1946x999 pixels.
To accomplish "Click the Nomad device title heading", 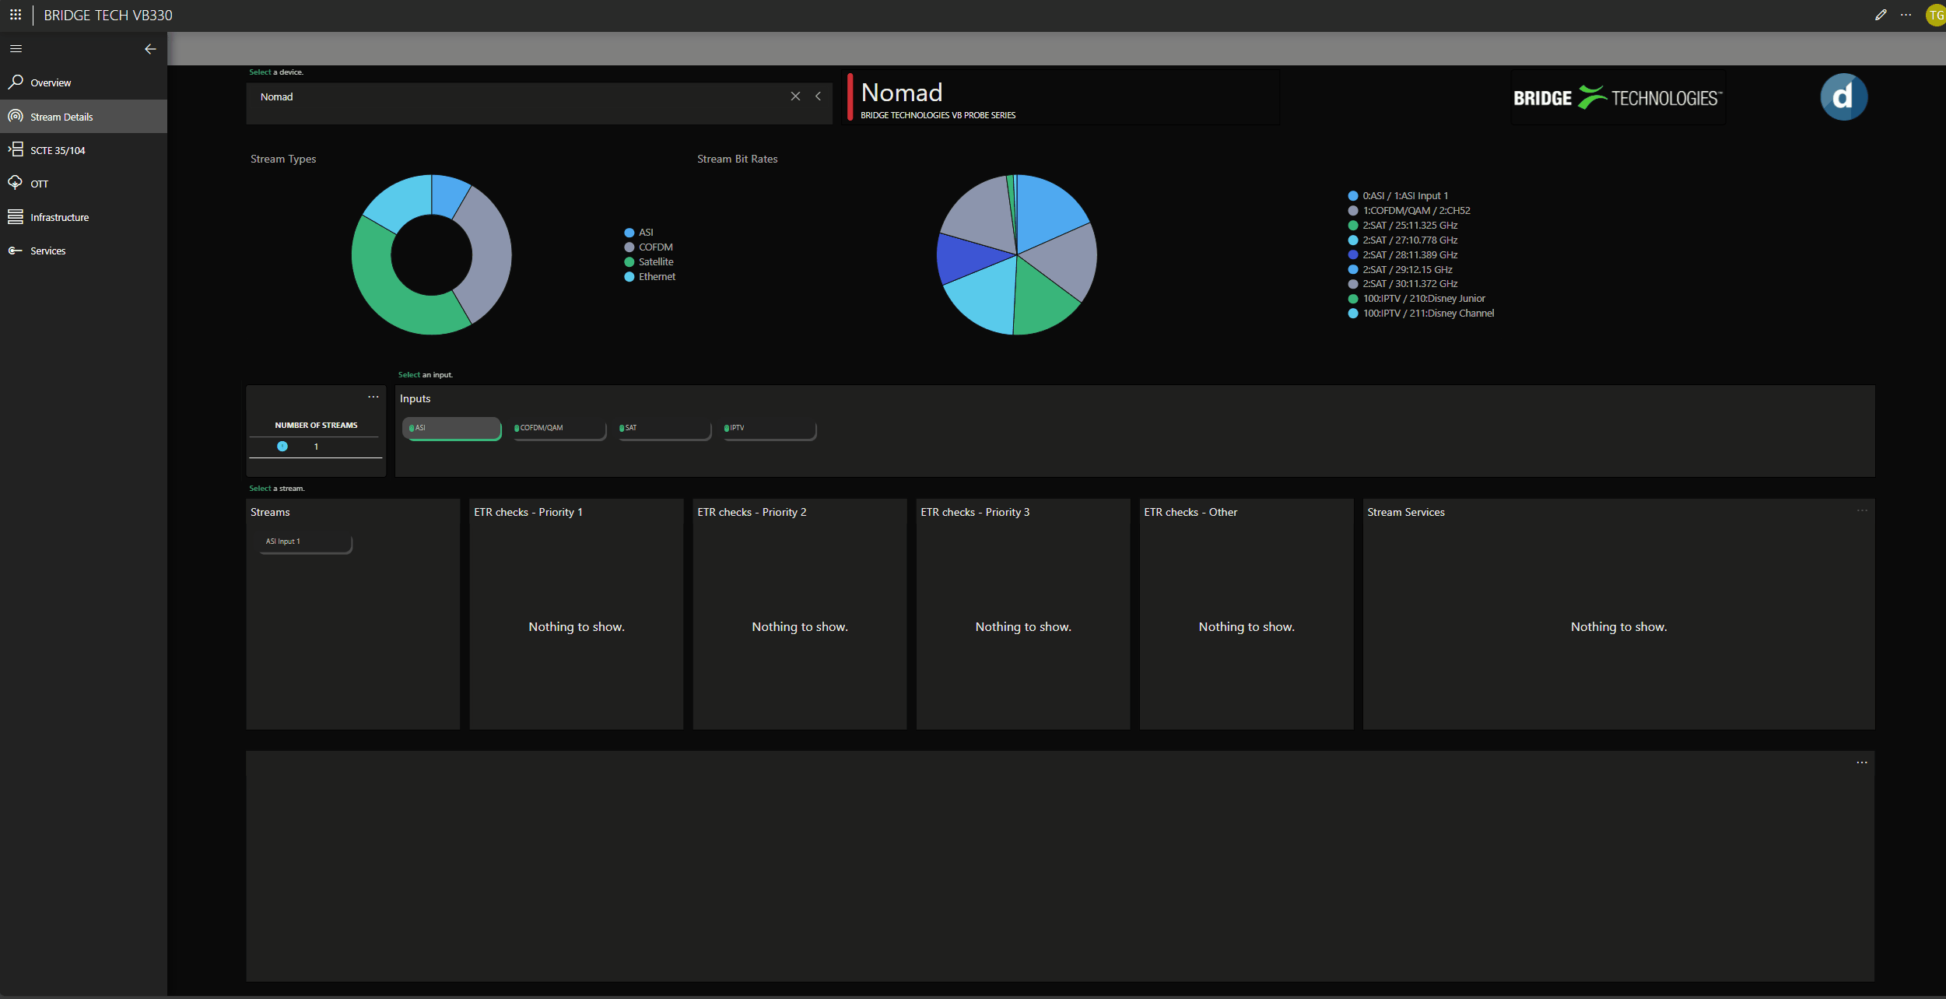I will (x=902, y=93).
